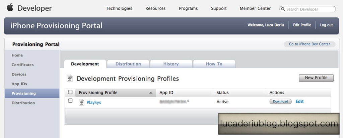Click the PlaySys profile file icon

[x=82, y=102]
